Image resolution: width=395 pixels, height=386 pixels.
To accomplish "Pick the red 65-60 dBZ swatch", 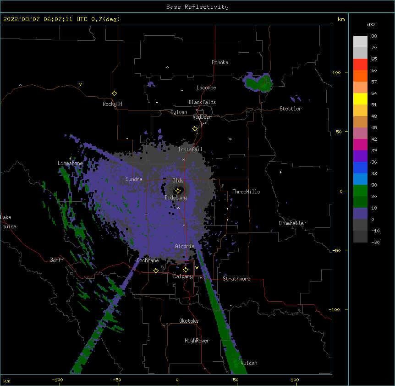I will (x=360, y=64).
